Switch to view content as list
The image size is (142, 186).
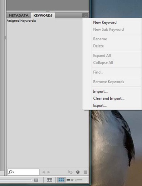pyautogui.click(x=79, y=180)
